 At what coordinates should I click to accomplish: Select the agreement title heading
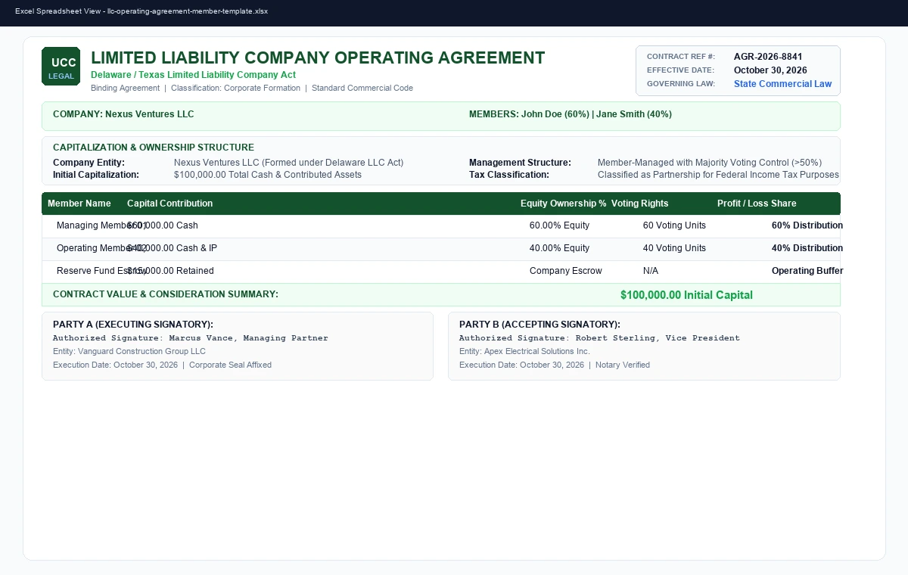point(318,58)
